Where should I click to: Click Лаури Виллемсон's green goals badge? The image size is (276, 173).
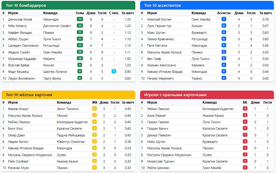click(80, 78)
